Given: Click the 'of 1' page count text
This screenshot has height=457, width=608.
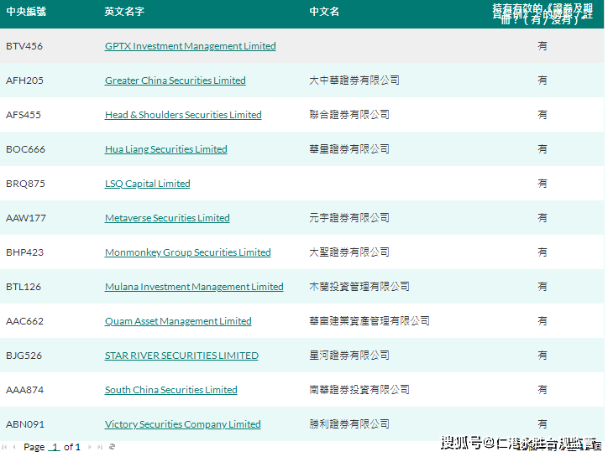Looking at the screenshot, I should click(72, 447).
